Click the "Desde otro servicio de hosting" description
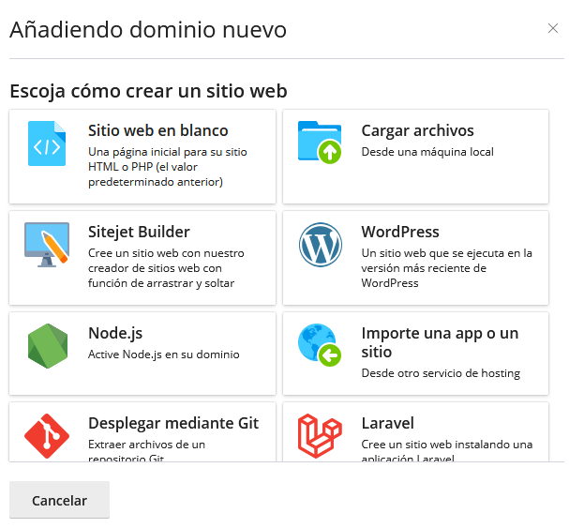The image size is (569, 528). 441,373
